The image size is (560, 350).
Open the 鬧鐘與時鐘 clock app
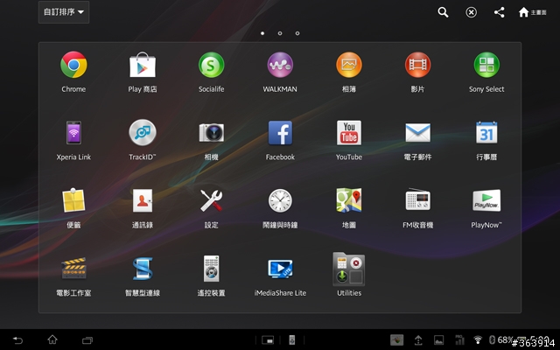(x=280, y=200)
